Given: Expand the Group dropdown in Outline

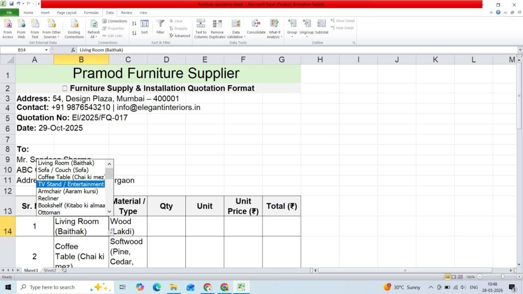Looking at the screenshot, I should [292, 36].
